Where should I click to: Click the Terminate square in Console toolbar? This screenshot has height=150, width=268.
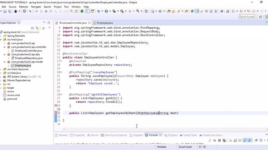[x=215, y=140]
